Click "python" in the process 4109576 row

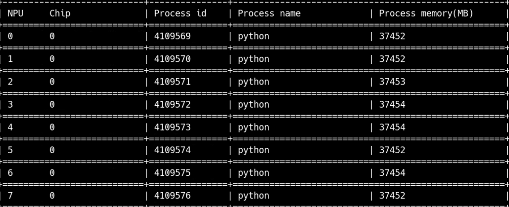[253, 196]
